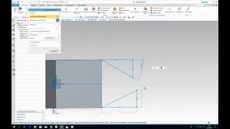This screenshot has width=230, height=129.
Task: Open the Windows Start menu
Action: click(x=14, y=127)
